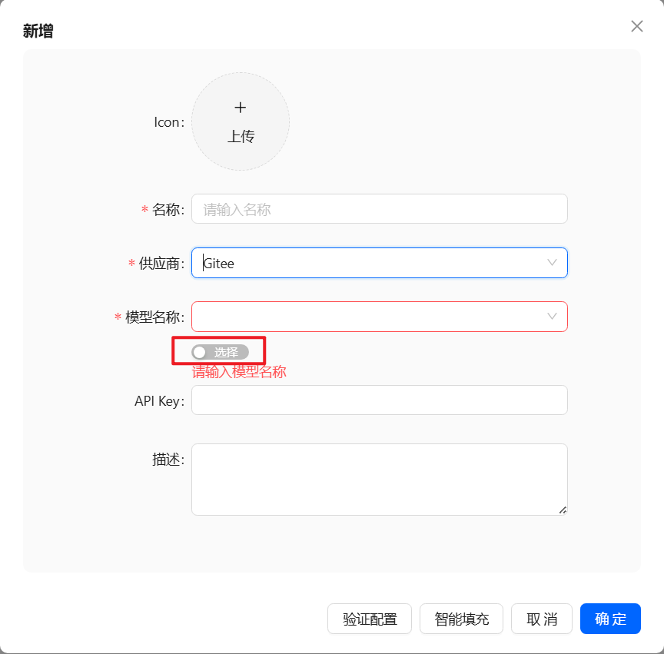Confirm with the blue 确定 button
This screenshot has width=664, height=654.
610,619
